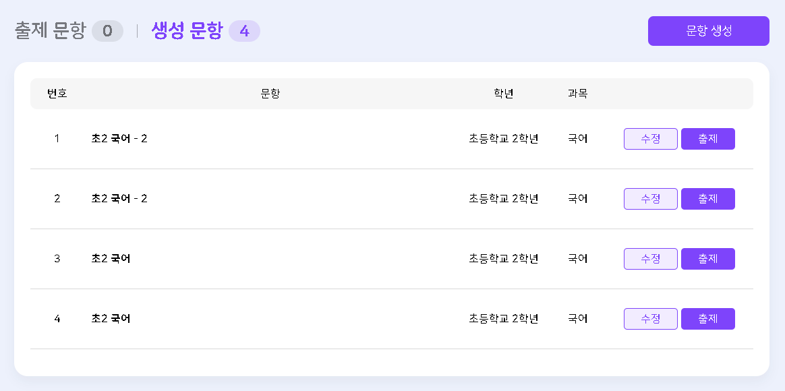Select 수정 for row 4

[x=650, y=319]
